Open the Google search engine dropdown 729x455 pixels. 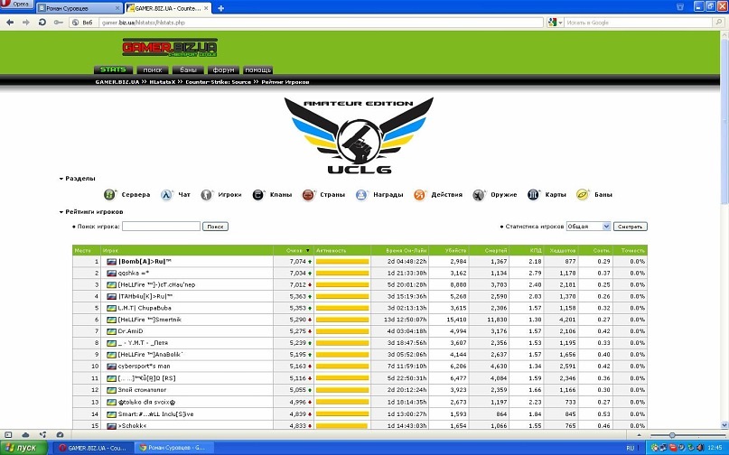pos(556,23)
